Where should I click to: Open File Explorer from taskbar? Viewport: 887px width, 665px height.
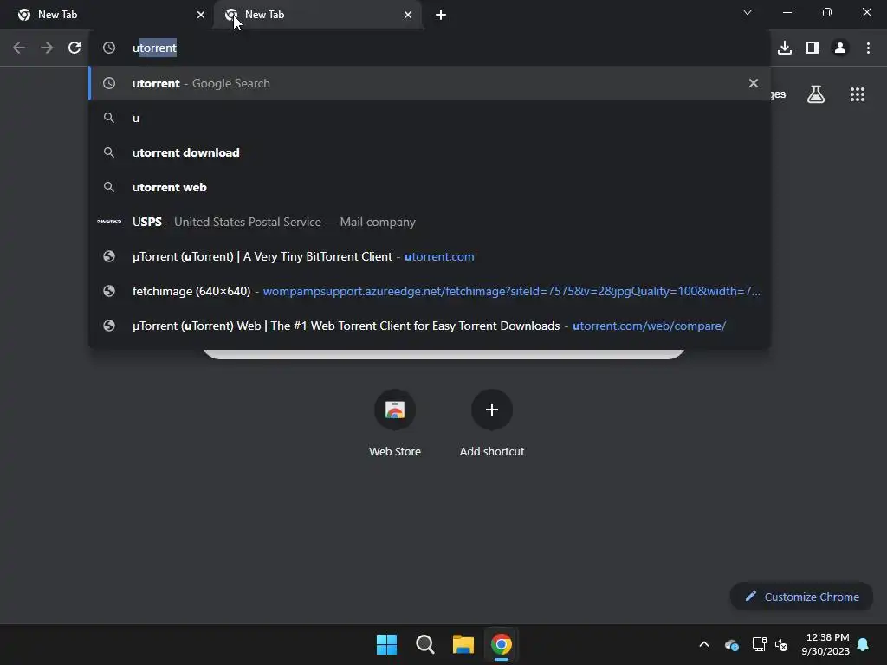pos(463,644)
